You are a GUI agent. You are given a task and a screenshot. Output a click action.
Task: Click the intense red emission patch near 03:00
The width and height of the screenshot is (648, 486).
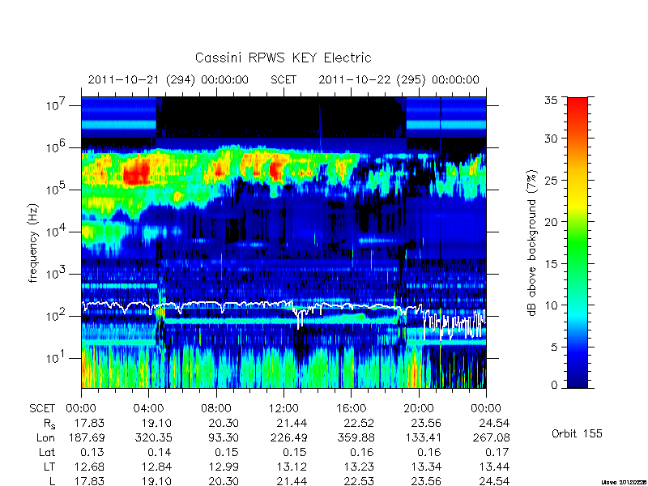point(136,173)
